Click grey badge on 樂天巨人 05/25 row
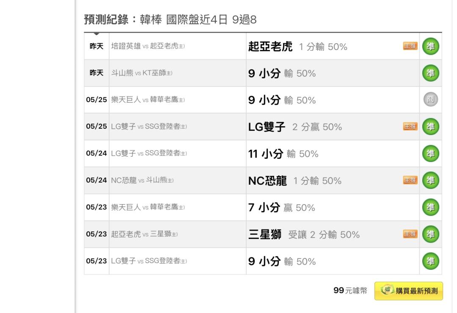 point(430,100)
